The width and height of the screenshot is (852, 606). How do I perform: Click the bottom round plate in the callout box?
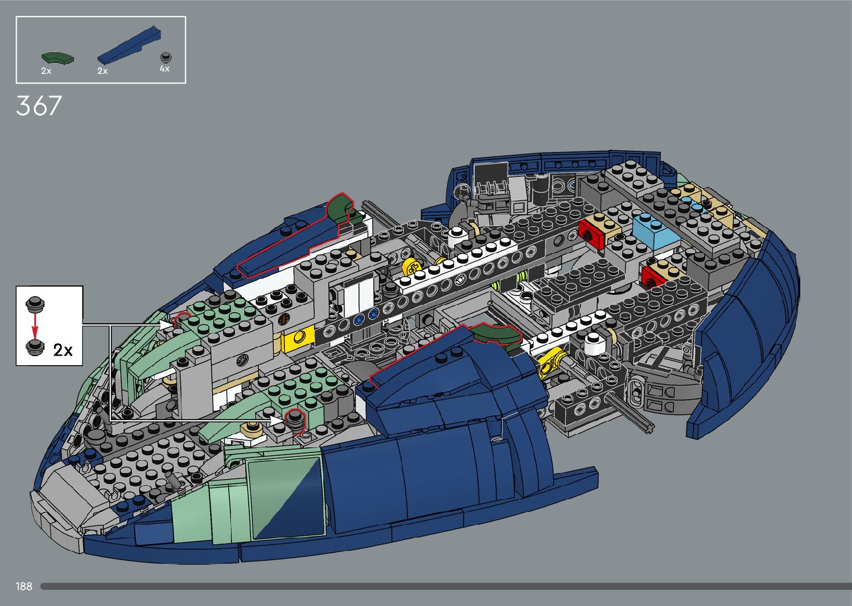[x=35, y=347]
